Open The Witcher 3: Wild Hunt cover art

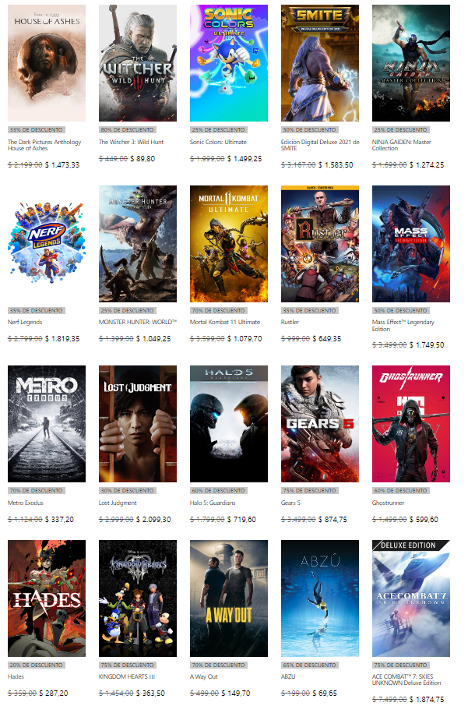point(137,62)
